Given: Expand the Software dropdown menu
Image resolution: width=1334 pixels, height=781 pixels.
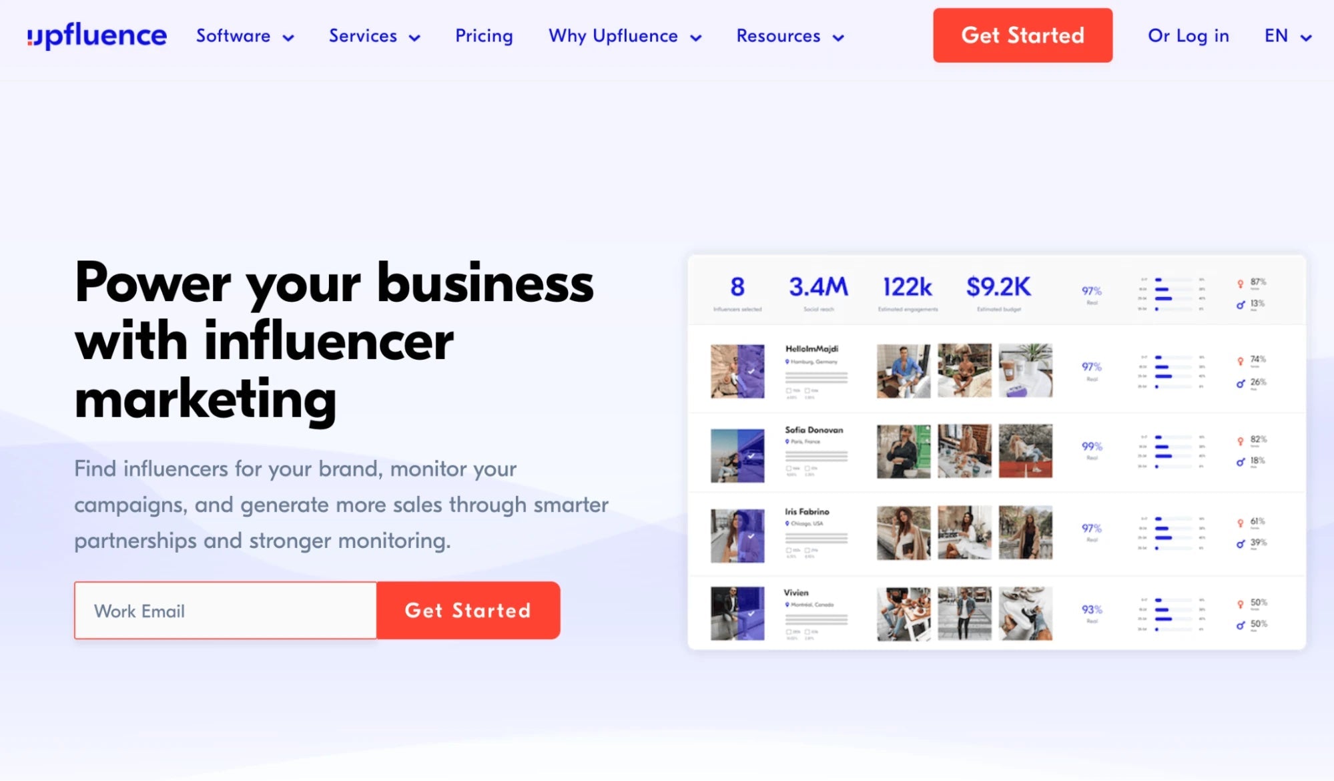Looking at the screenshot, I should pyautogui.click(x=244, y=35).
